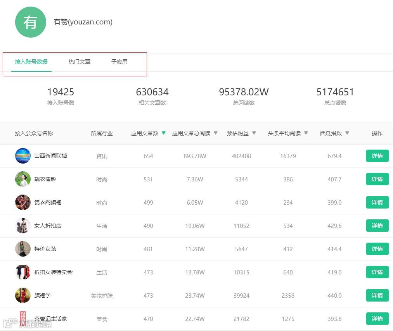Switch to 热门文章 tab
The height and width of the screenshot is (331, 393).
[80, 62]
